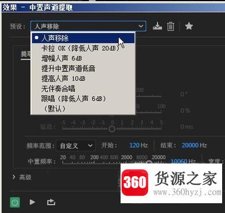Choose 卡拉 OK (降低人声 20dB) preset
The image size is (225, 213).
pyautogui.click(x=83, y=48)
